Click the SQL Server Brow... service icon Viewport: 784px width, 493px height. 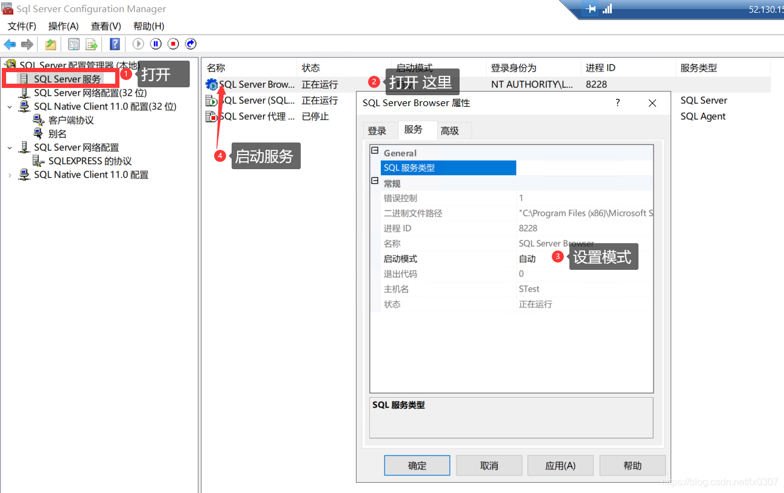212,84
